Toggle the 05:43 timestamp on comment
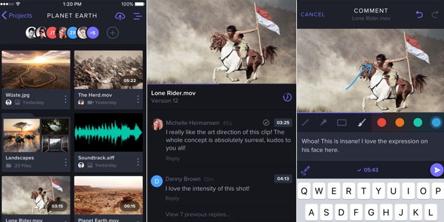This screenshot has height=222, width=444. click(x=368, y=170)
